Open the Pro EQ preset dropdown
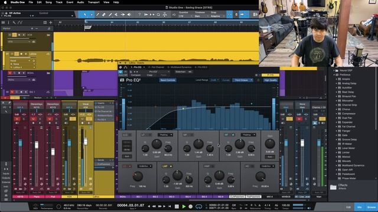The image size is (378, 212). click(x=157, y=72)
